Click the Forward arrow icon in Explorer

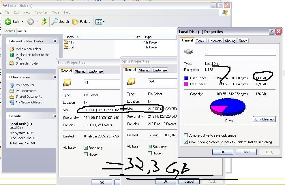coord(31,22)
